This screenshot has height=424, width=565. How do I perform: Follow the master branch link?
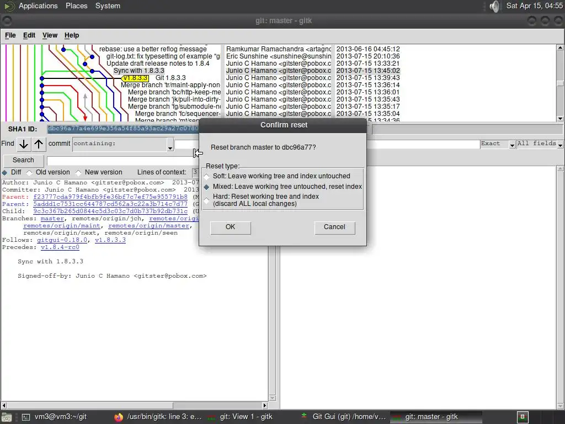coord(52,219)
